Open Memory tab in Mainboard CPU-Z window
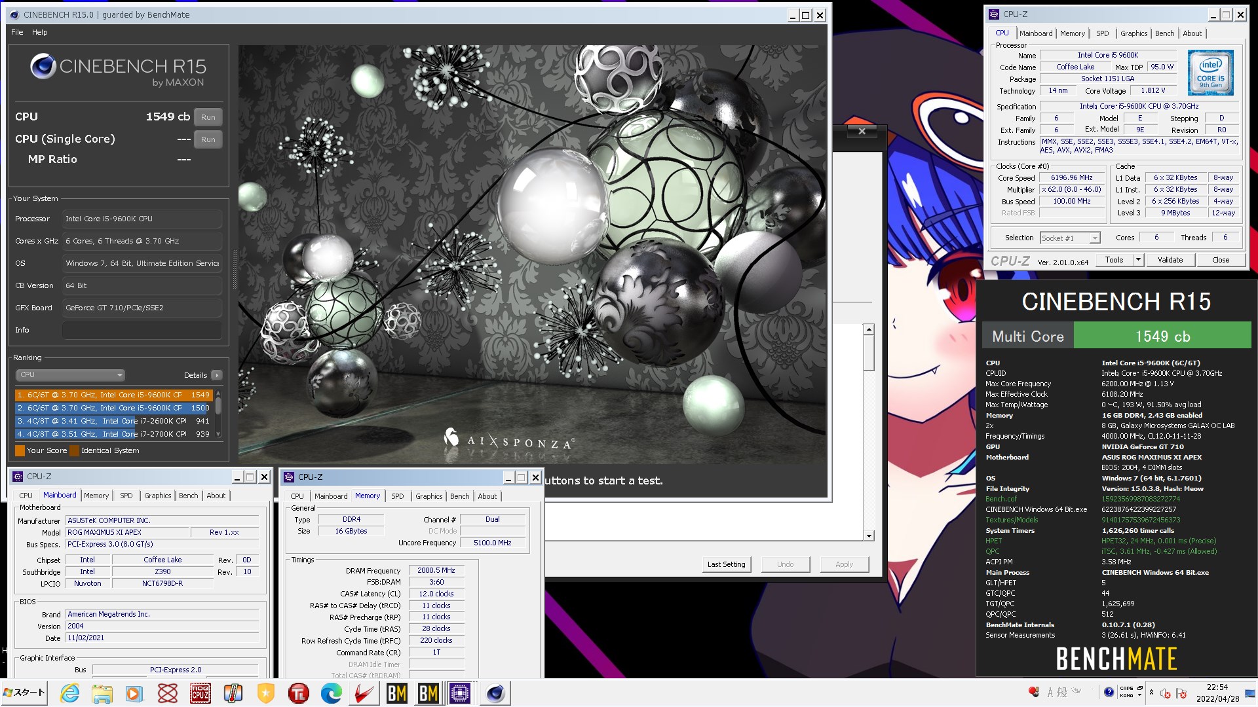The image size is (1258, 707). tap(96, 496)
